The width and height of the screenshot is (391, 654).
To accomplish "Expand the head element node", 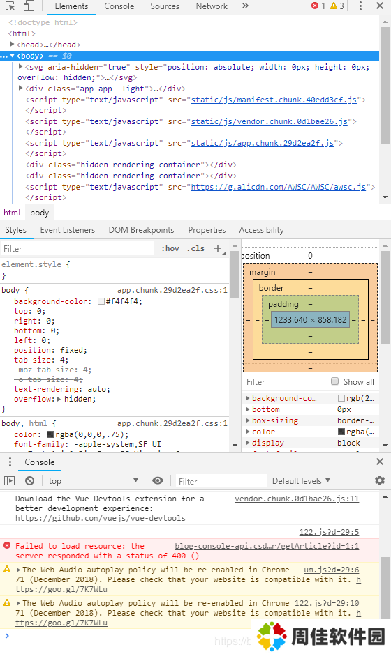I will click(x=12, y=44).
